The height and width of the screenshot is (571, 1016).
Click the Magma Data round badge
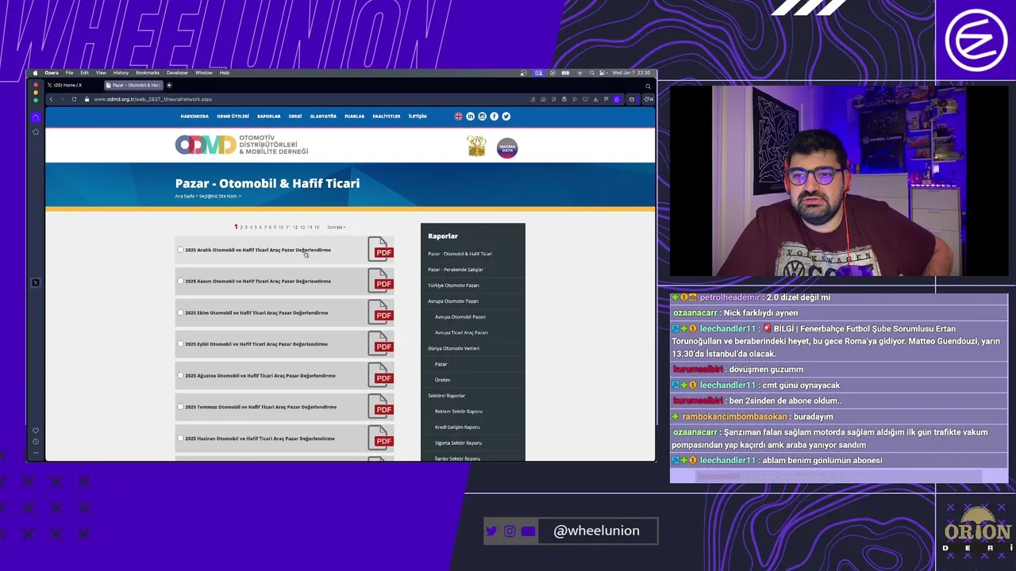tap(506, 148)
